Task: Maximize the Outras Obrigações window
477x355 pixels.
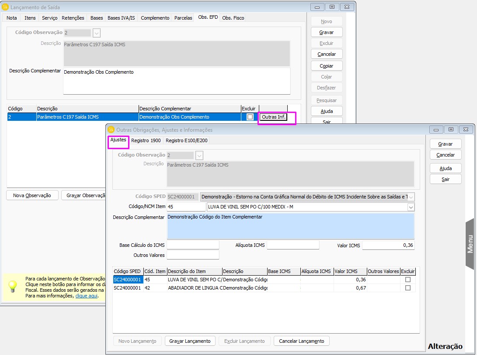Action: (451, 130)
